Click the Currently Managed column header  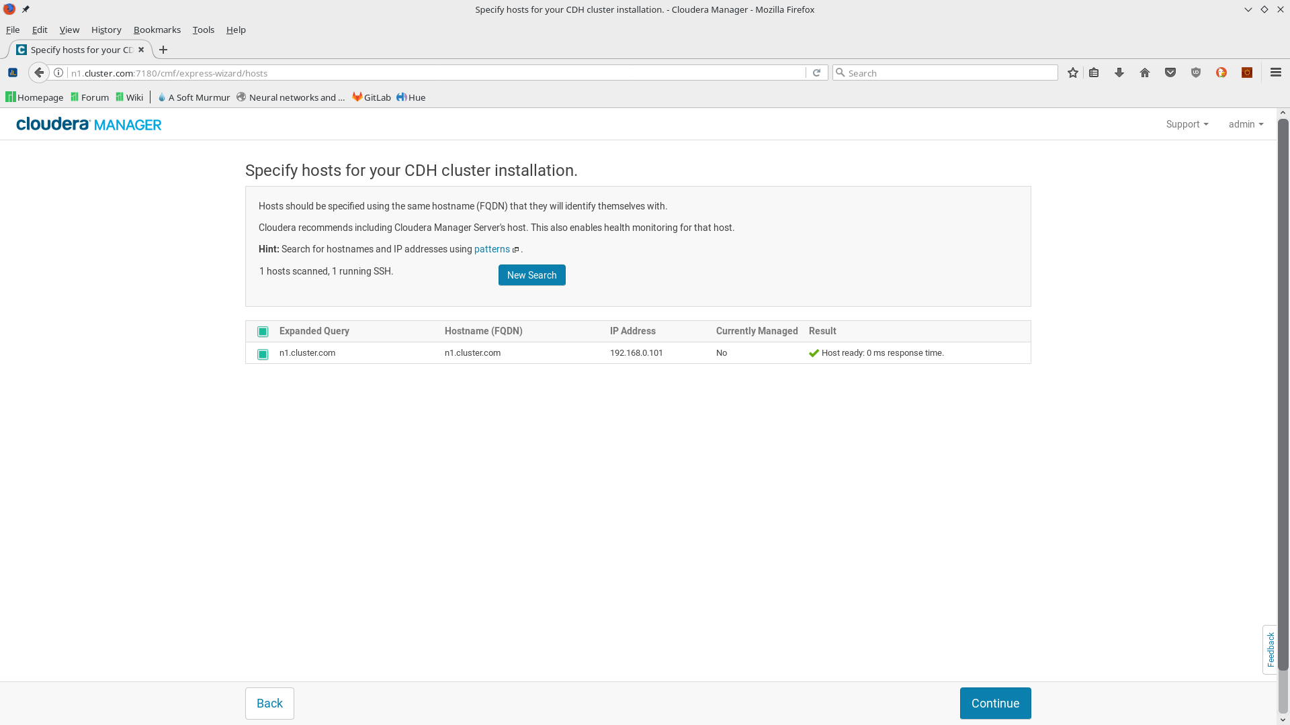pos(757,331)
